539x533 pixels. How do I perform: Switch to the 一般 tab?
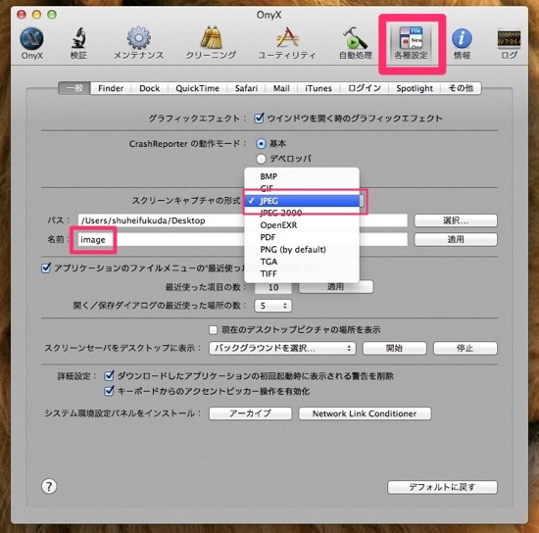point(74,88)
